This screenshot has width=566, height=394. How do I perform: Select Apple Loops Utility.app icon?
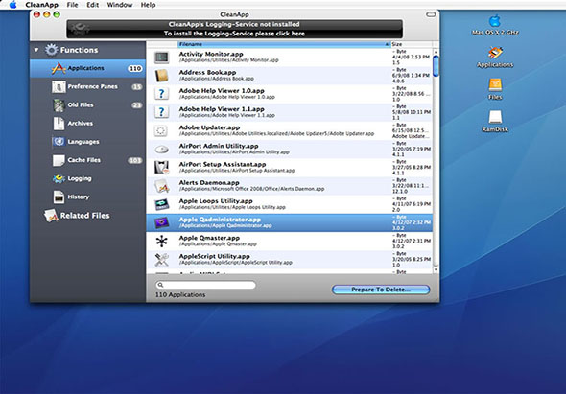coord(162,204)
